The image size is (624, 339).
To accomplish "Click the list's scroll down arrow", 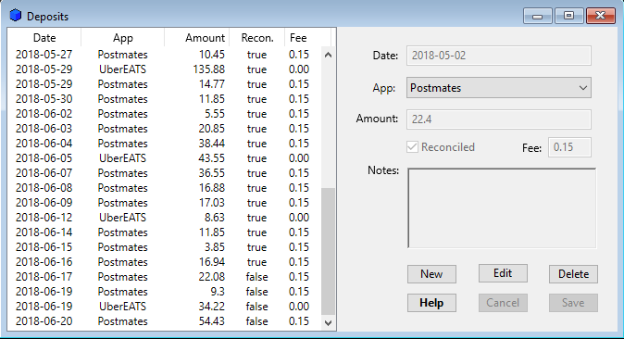I will [328, 322].
